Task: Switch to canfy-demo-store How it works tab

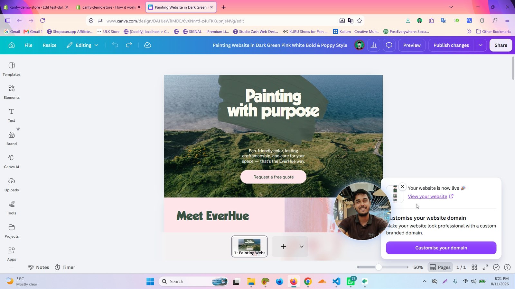Action: pos(108,7)
